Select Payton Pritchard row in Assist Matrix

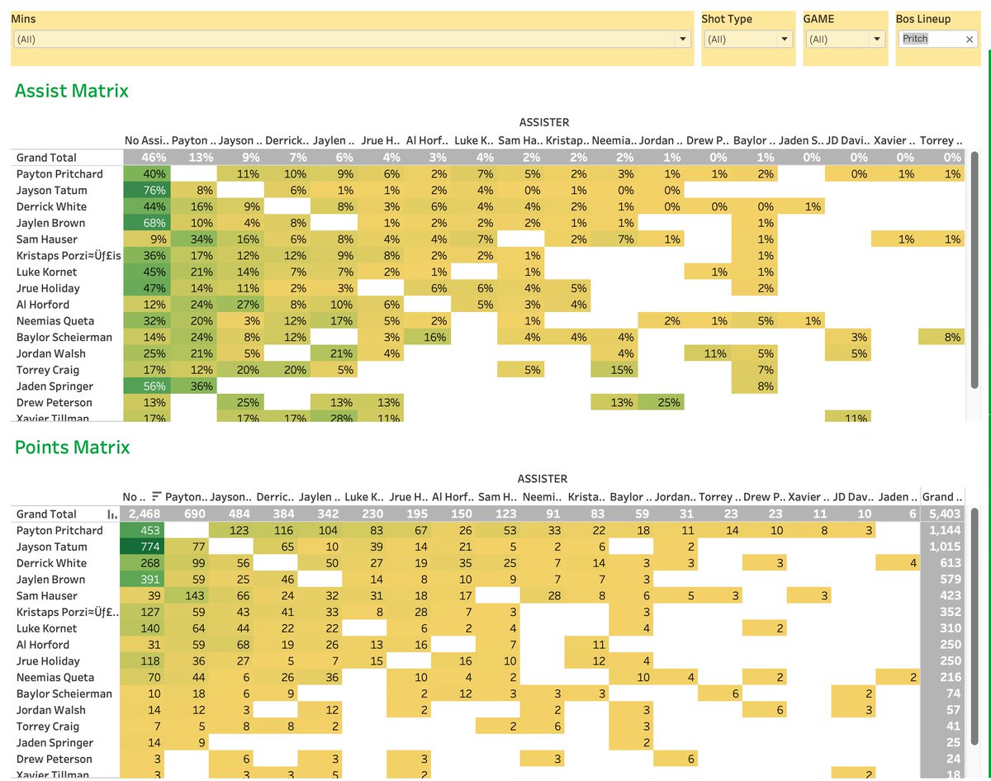[59, 174]
